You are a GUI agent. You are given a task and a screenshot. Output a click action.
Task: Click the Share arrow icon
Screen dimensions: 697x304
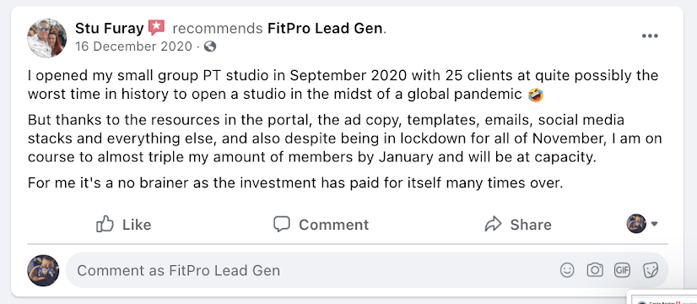coord(493,224)
